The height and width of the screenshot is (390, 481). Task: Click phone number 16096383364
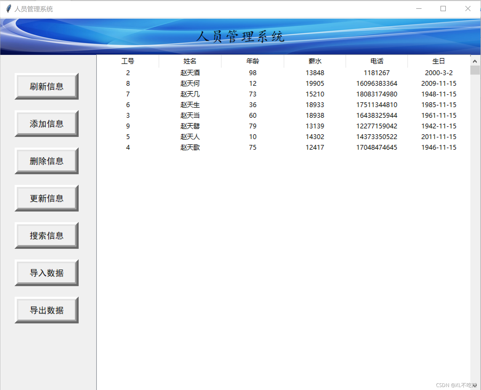[377, 83]
